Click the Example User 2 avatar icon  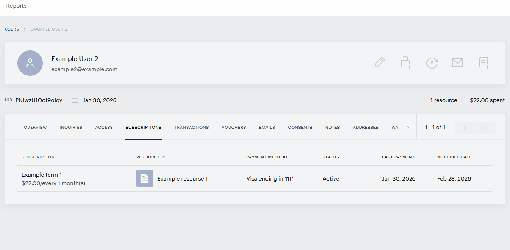(30, 63)
